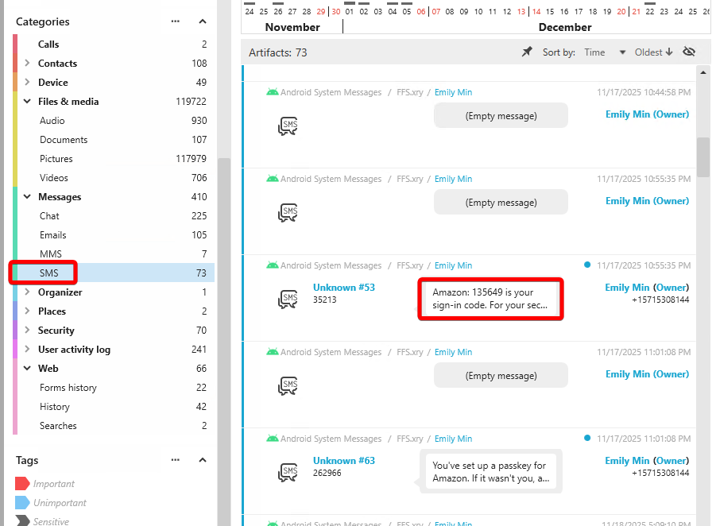Click Android icon on Unknown #53 message
The image size is (716, 526).
(272, 265)
